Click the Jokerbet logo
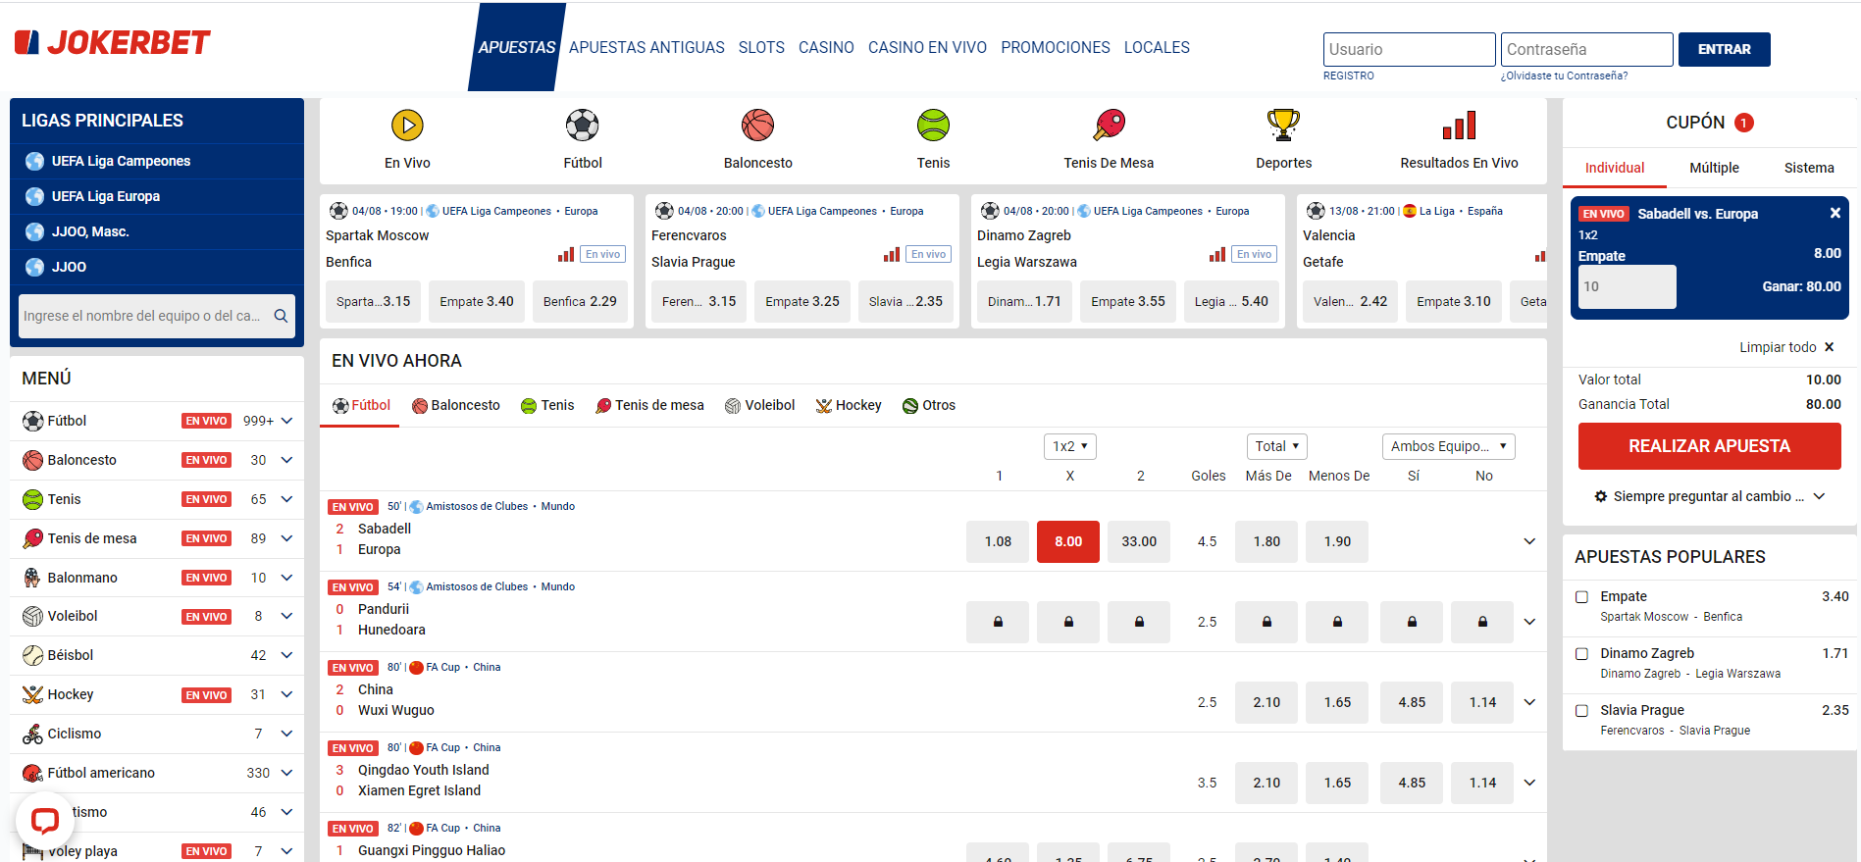Image resolution: width=1861 pixels, height=862 pixels. [112, 42]
